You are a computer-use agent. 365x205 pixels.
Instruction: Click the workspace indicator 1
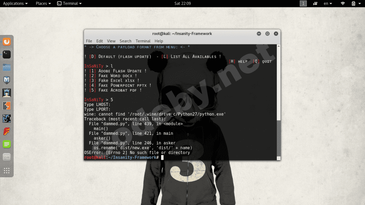click(x=303, y=4)
